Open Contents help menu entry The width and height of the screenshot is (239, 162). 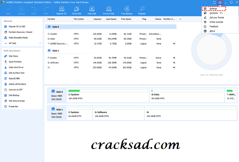pyautogui.click(x=220, y=13)
